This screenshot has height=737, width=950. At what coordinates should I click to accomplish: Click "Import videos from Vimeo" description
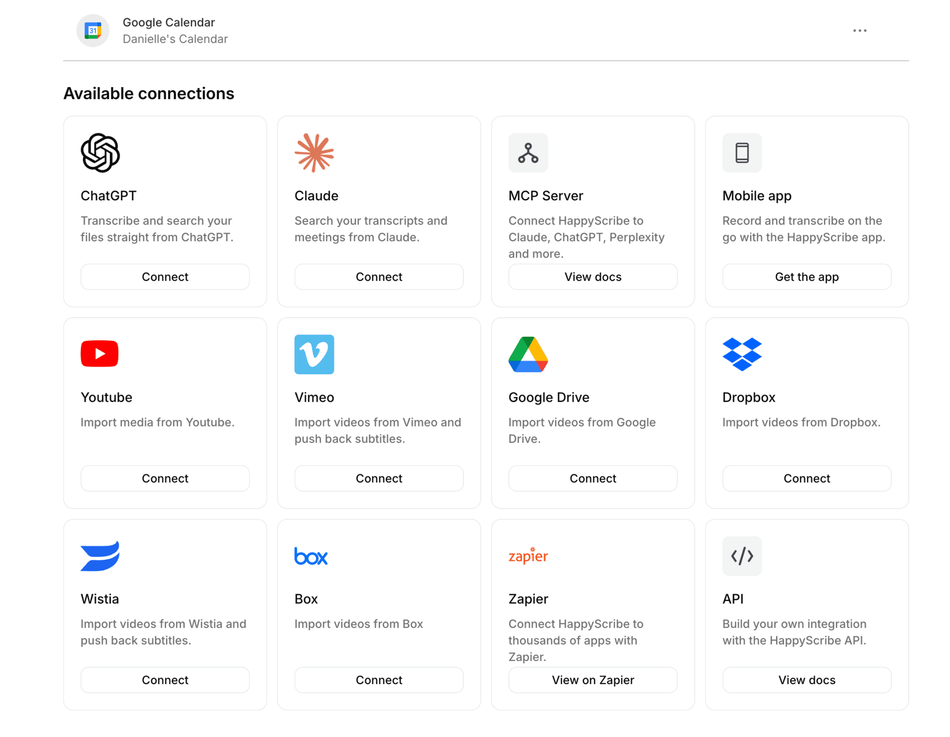pos(378,430)
